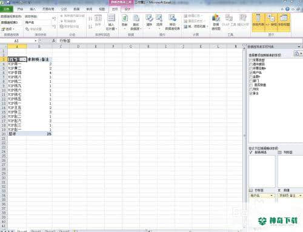
Task: Click Ungroup (取消组合) command
Action: click(x=68, y=21)
